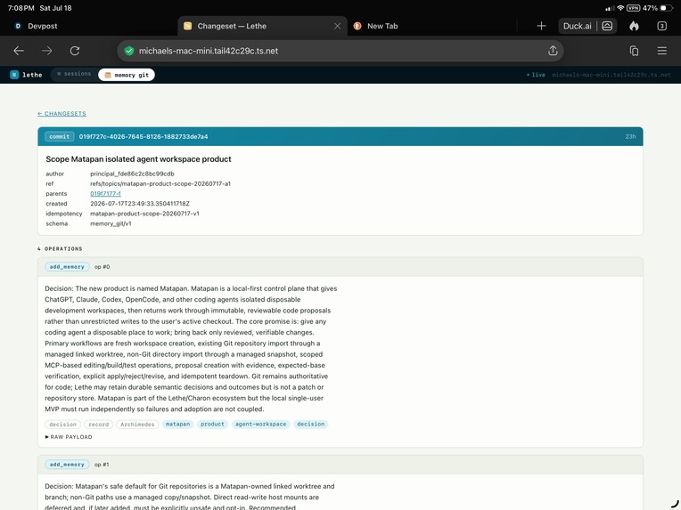Click the op #0 label
This screenshot has height=510, width=681.
[x=103, y=267]
